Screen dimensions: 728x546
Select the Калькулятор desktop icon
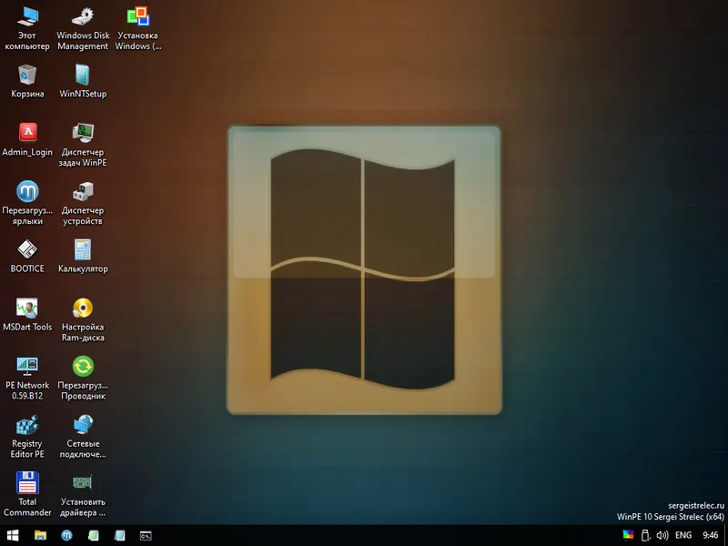click(x=83, y=257)
